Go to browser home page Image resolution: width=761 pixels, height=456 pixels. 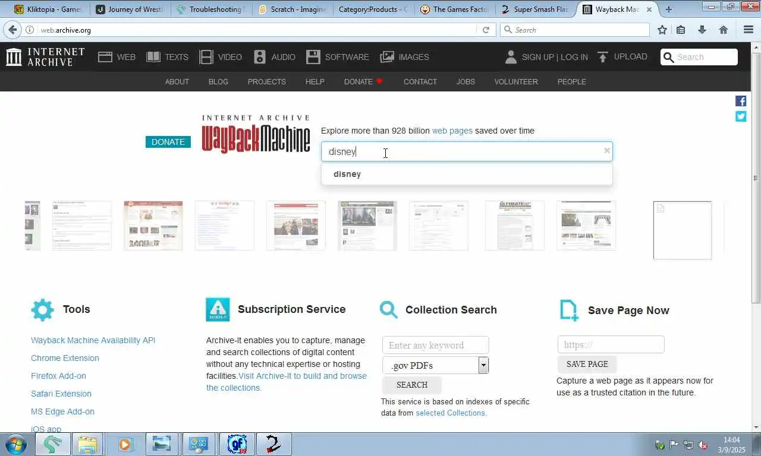click(724, 30)
